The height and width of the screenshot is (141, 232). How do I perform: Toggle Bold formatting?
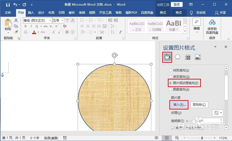coord(26,26)
